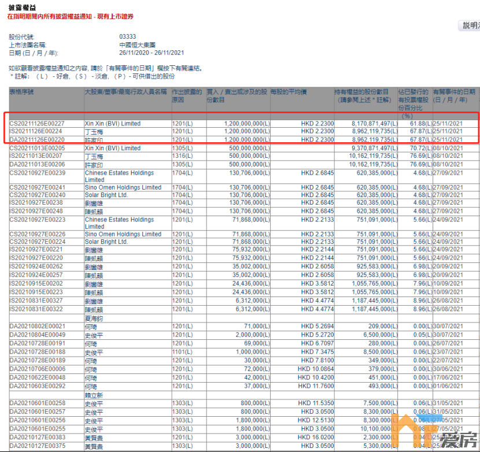Screen dimensions: 480x452
Task: Click Xin Xin (BVI) Limited in row CS20211126E00227
Action: tap(113, 124)
